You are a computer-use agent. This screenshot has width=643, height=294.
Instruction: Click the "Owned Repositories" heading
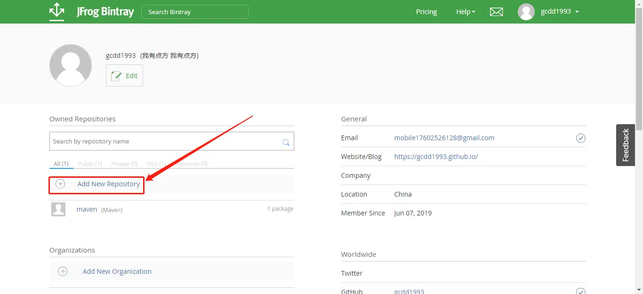[82, 119]
